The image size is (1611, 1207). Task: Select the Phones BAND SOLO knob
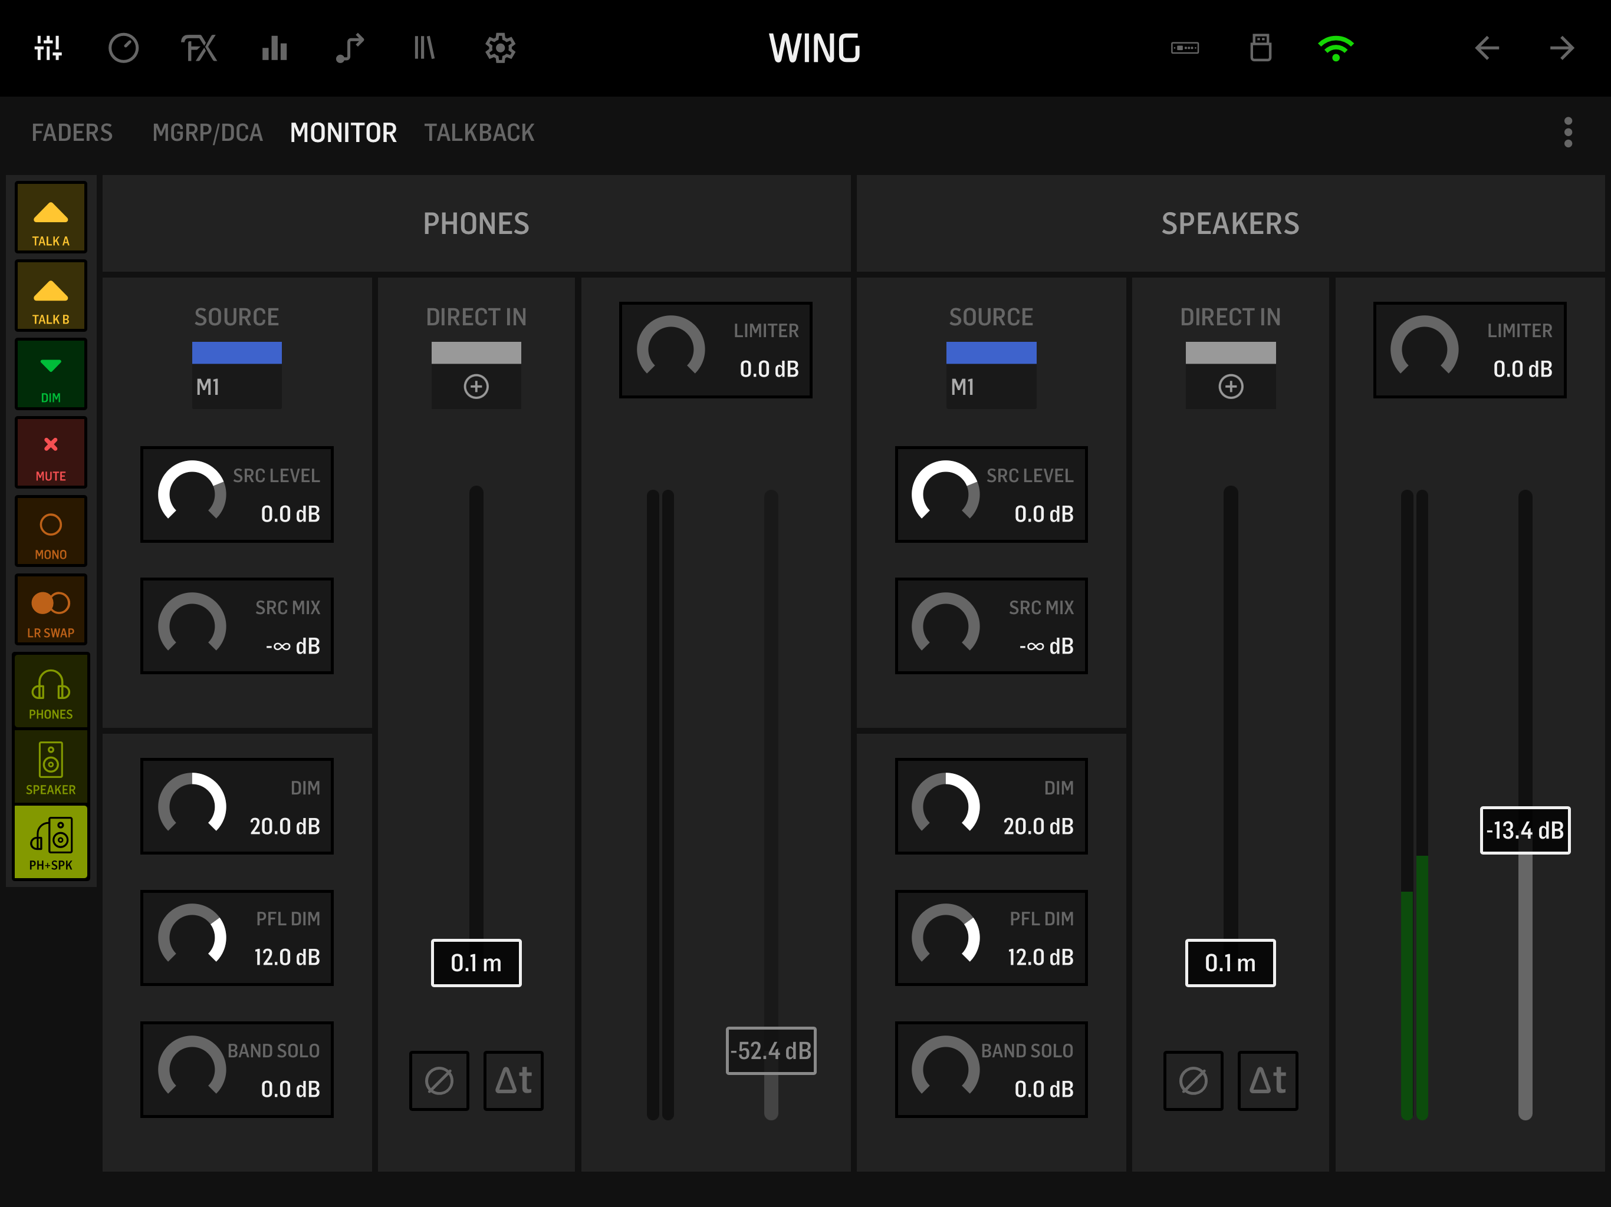236,1070
